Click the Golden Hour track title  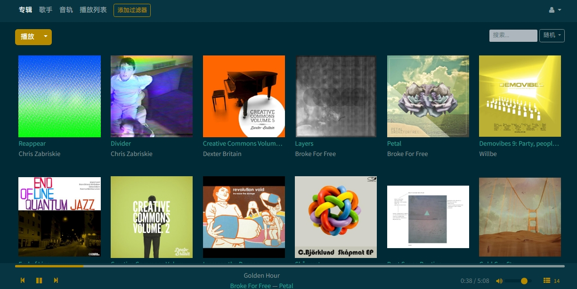click(262, 276)
